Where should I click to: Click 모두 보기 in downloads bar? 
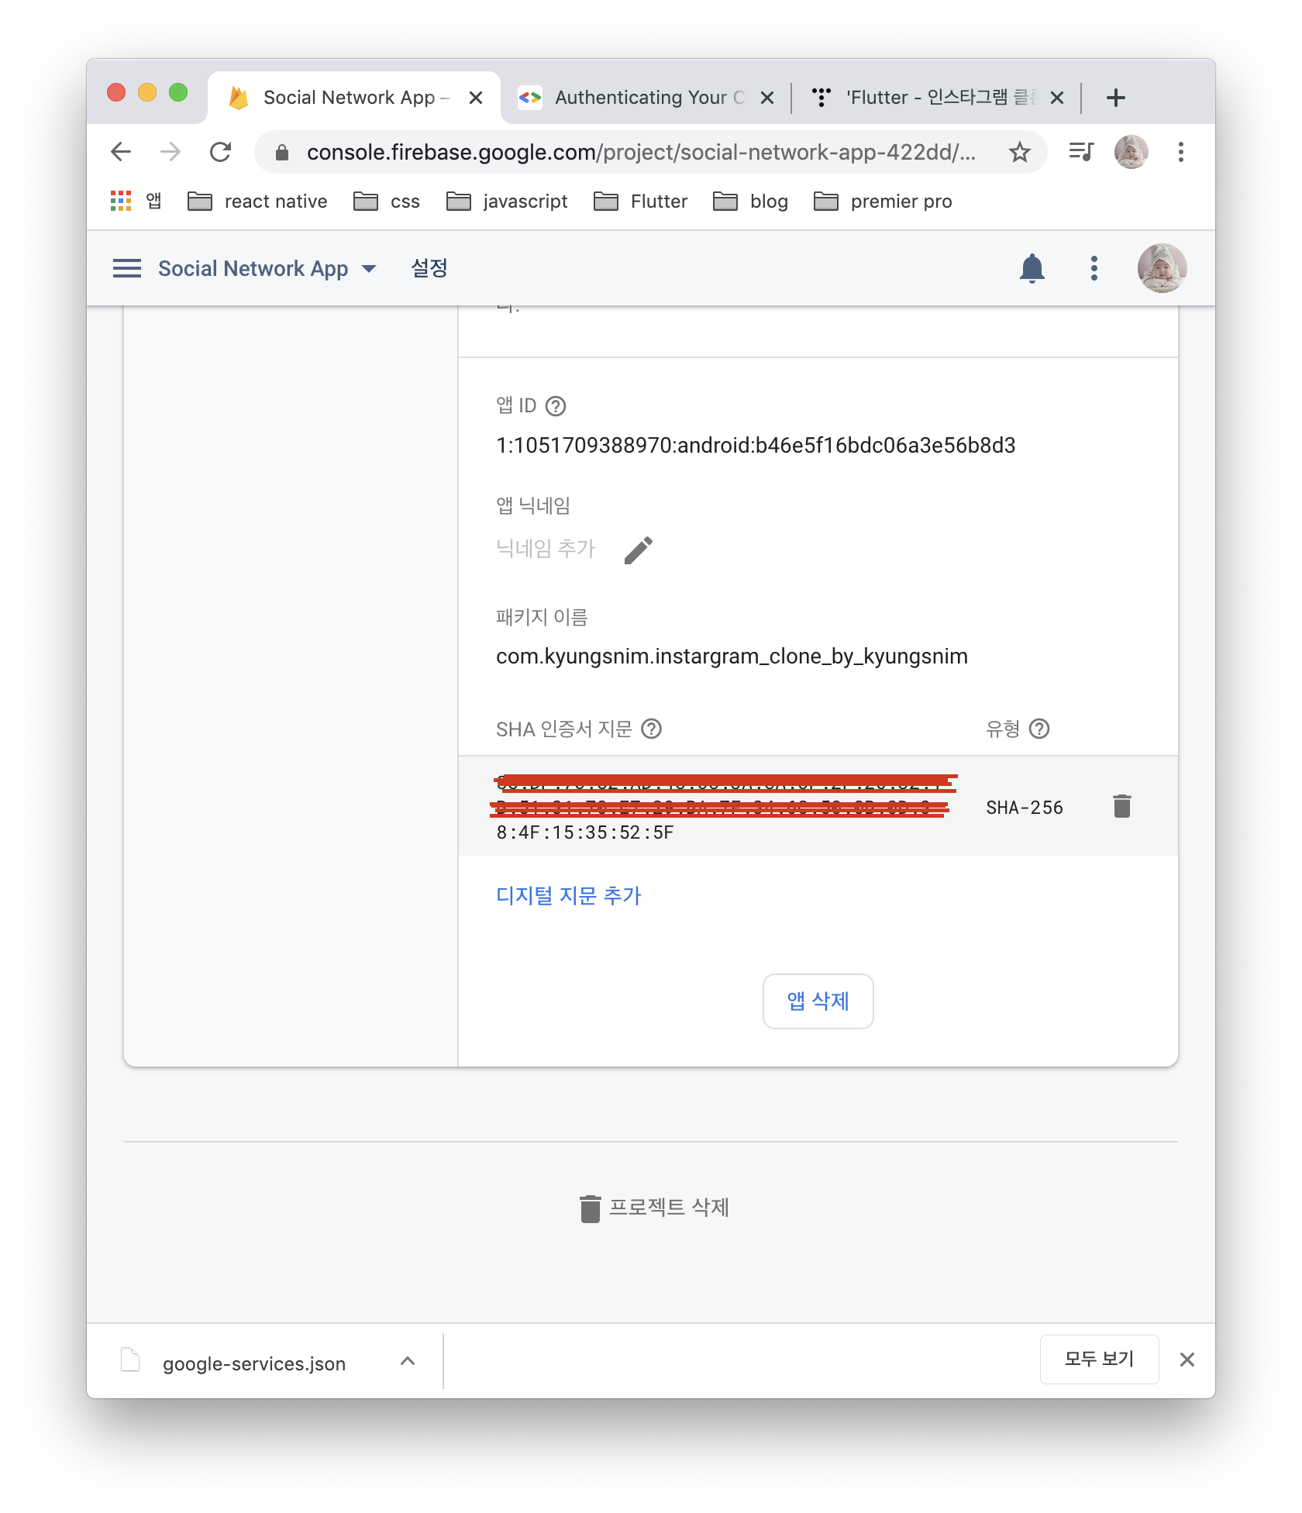pos(1099,1359)
